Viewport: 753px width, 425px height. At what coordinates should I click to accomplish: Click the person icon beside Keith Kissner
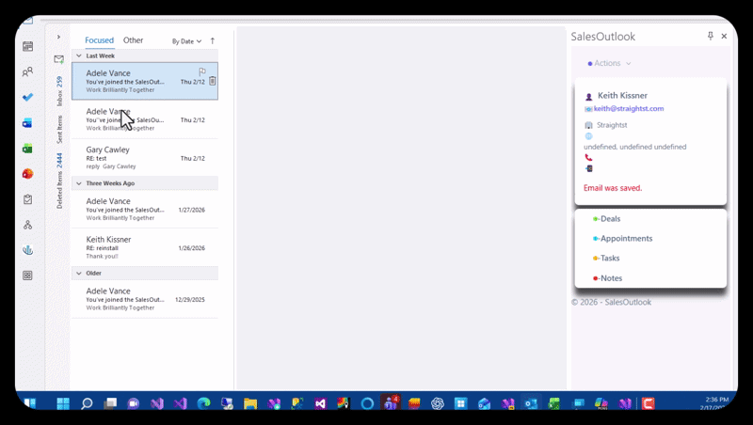click(x=589, y=97)
